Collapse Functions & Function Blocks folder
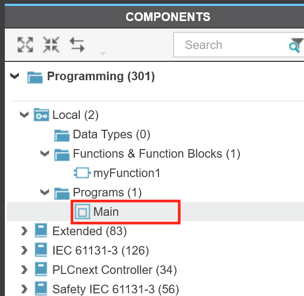Image resolution: width=304 pixels, height=296 pixels. tap(45, 153)
